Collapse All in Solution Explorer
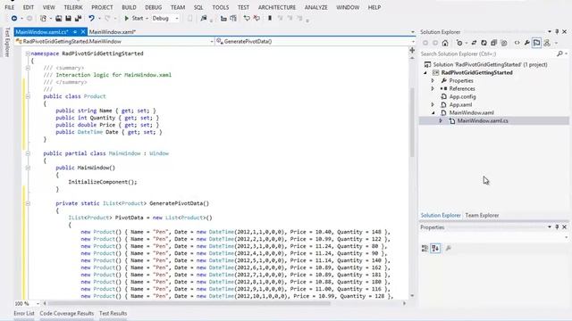The image size is (572, 321). point(493,43)
